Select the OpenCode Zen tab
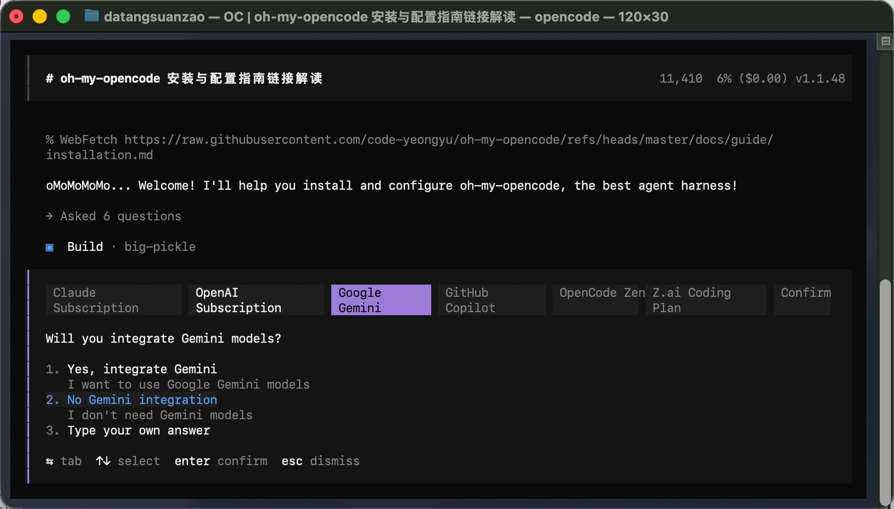This screenshot has height=509, width=894. [595, 300]
